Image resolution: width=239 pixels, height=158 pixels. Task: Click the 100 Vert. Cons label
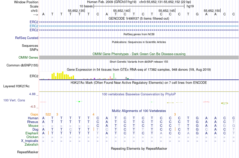pos(14,100)
